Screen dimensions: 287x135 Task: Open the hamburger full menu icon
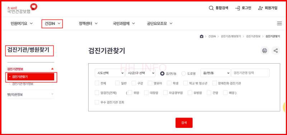pyautogui.click(x=279, y=24)
